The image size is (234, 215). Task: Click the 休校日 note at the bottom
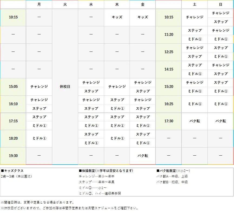click(x=70, y=208)
